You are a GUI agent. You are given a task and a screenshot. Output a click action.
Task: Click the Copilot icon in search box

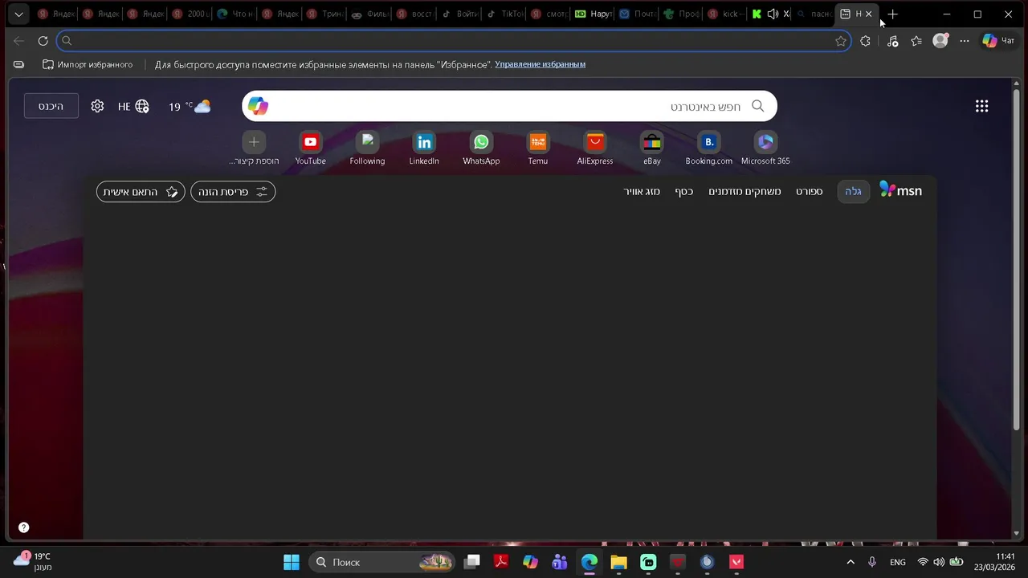(258, 106)
